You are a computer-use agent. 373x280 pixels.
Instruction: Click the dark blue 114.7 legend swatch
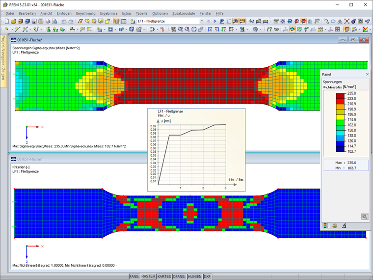(x=340, y=149)
